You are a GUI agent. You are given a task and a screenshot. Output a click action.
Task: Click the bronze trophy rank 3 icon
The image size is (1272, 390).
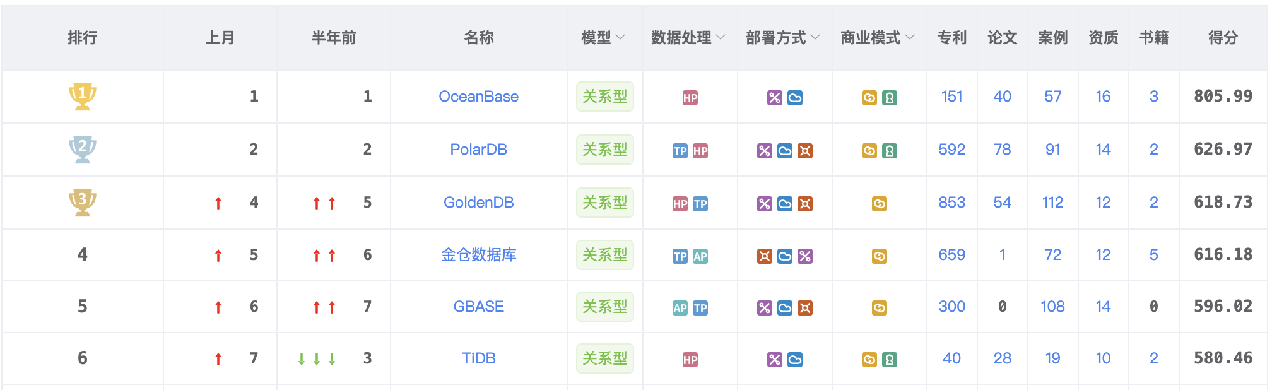point(82,202)
